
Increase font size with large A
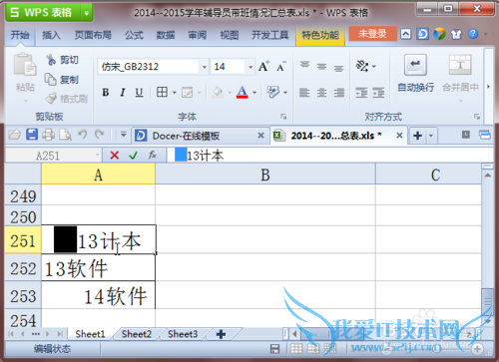263,67
